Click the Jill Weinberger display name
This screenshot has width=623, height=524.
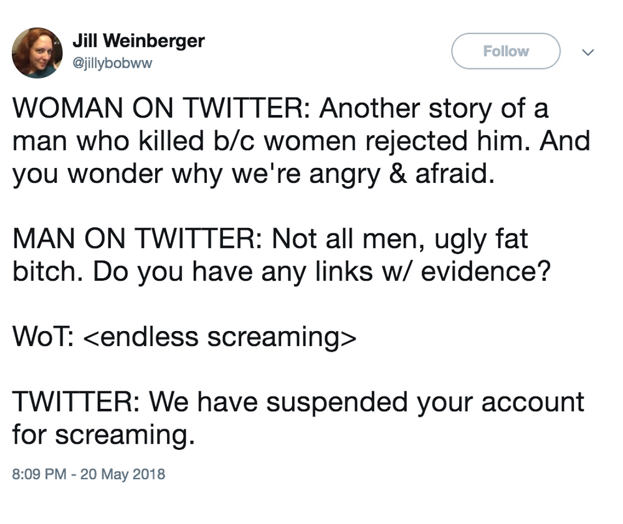click(139, 41)
